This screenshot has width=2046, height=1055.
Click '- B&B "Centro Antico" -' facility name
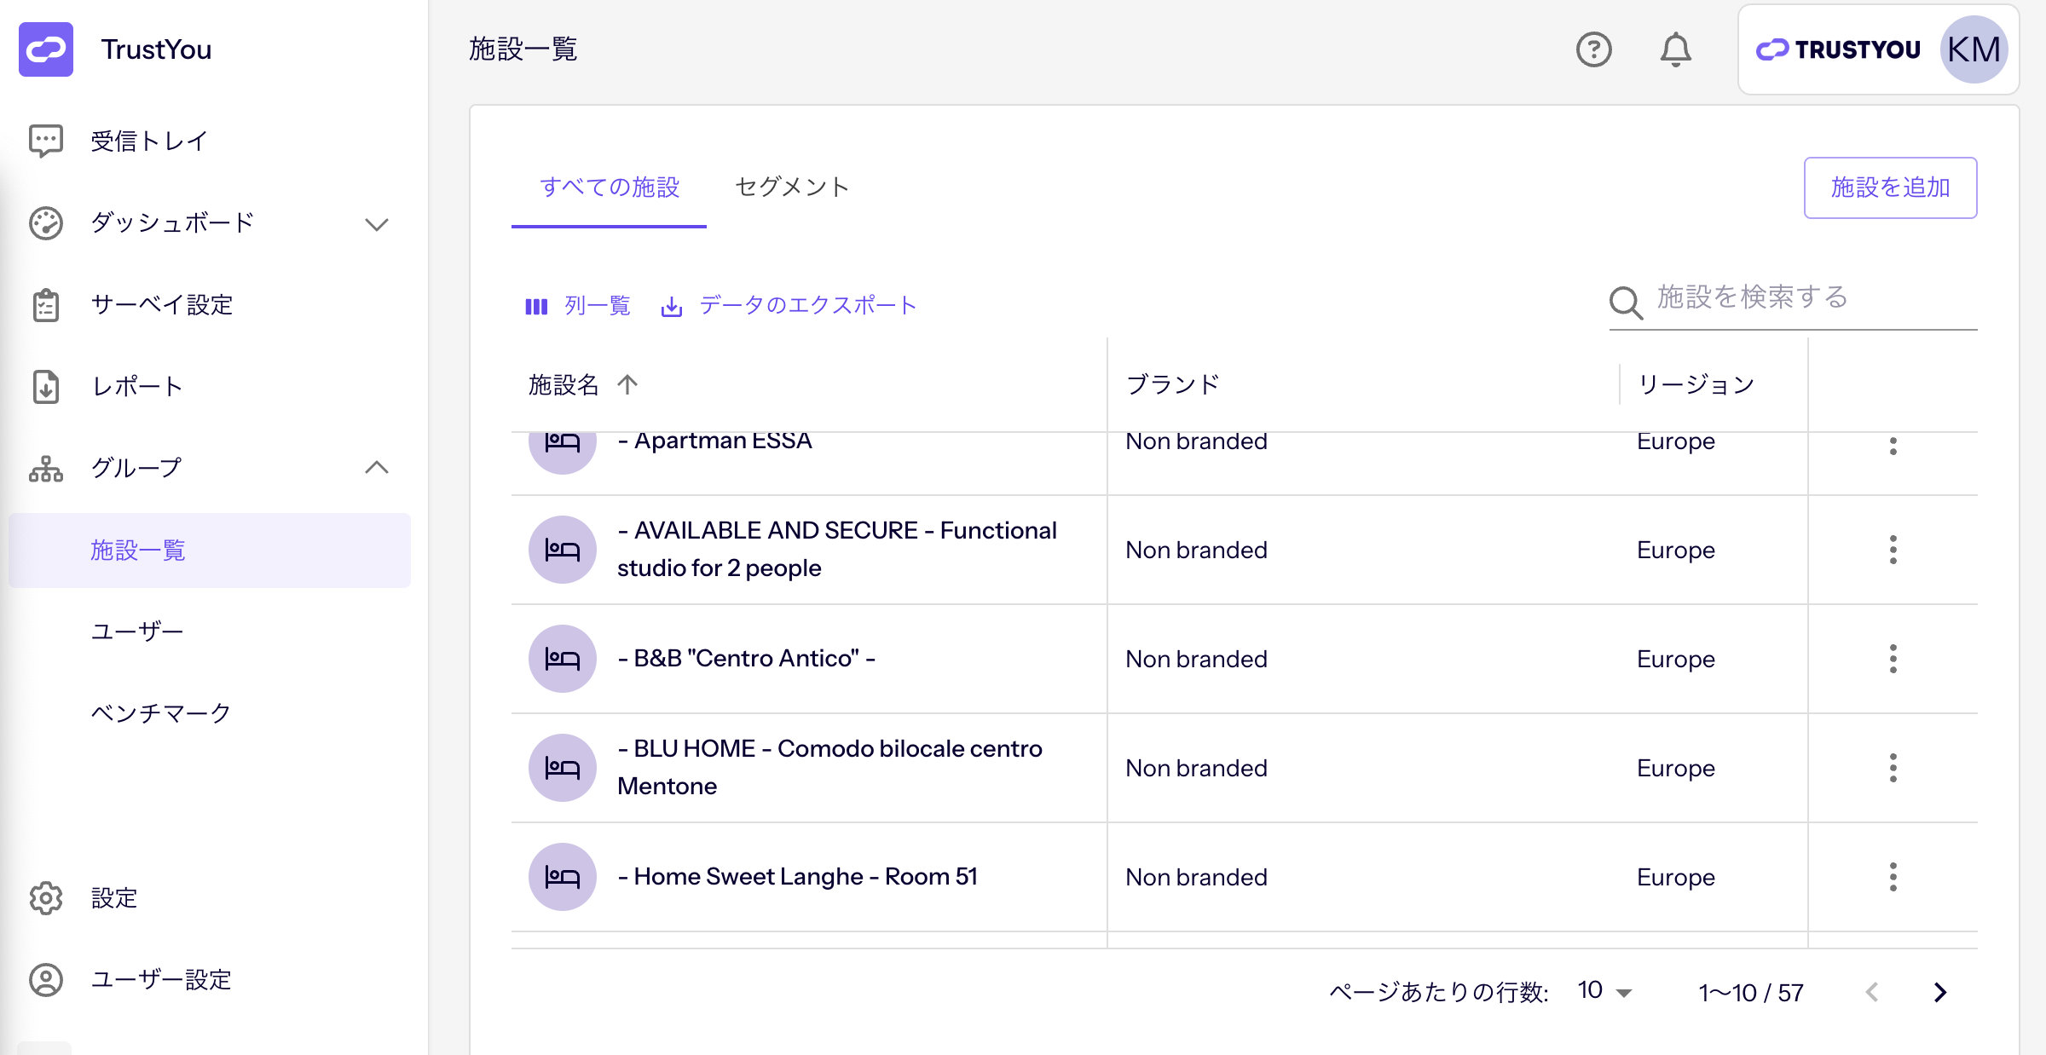(746, 659)
